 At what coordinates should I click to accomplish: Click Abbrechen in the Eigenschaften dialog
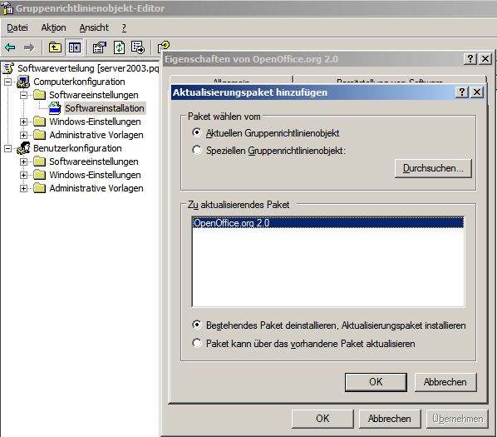click(390, 419)
